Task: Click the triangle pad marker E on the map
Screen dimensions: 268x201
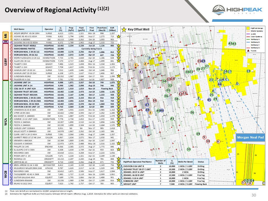Action: coord(198,98)
